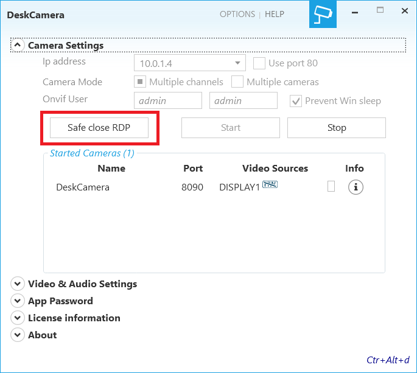Image resolution: width=417 pixels, height=373 pixels.
Task: Expand the About section
Action: click(18, 335)
